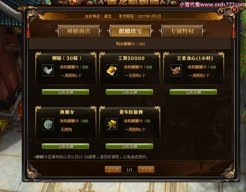The width and height of the screenshot is (246, 192).
Task: Click the silver ingot 绑银 item icon
Action: [48, 70]
